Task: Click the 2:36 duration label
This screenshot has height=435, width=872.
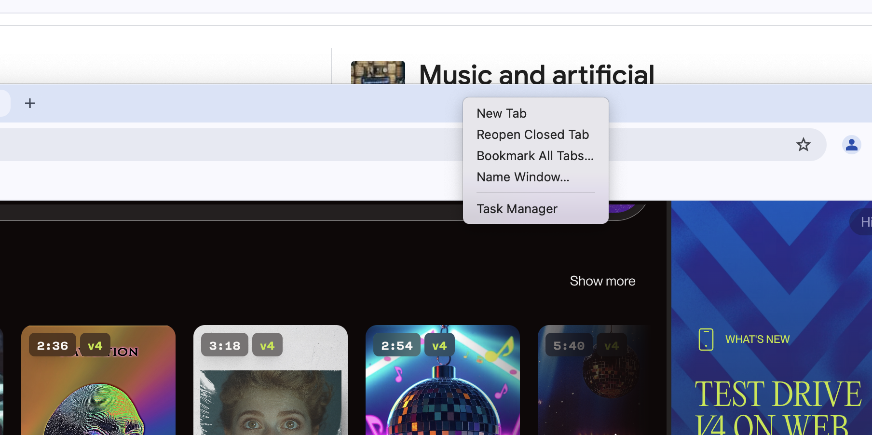Action: click(x=53, y=345)
